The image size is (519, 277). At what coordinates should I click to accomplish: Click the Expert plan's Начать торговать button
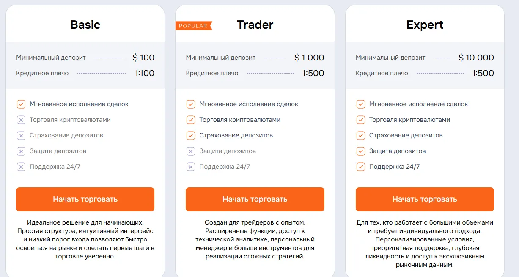425,199
